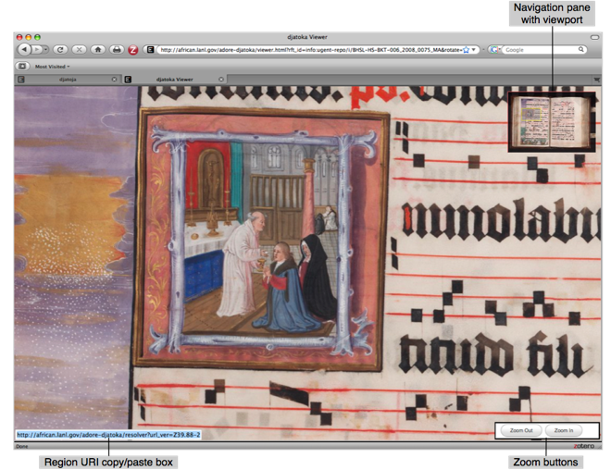Click the Forward arrow button
The width and height of the screenshot is (611, 470).
point(37,50)
